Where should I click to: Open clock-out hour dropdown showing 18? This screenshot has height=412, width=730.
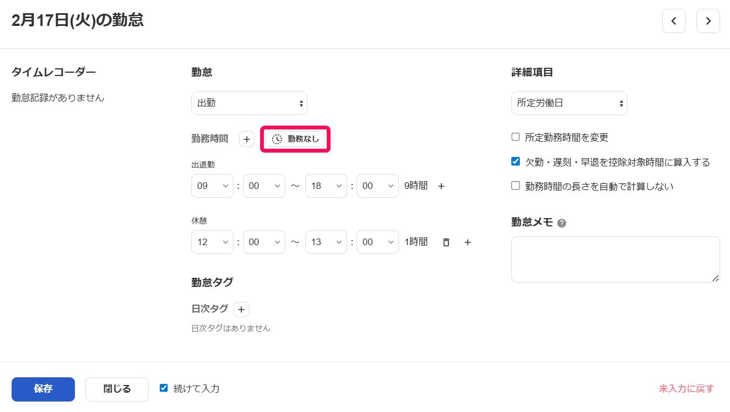(326, 186)
